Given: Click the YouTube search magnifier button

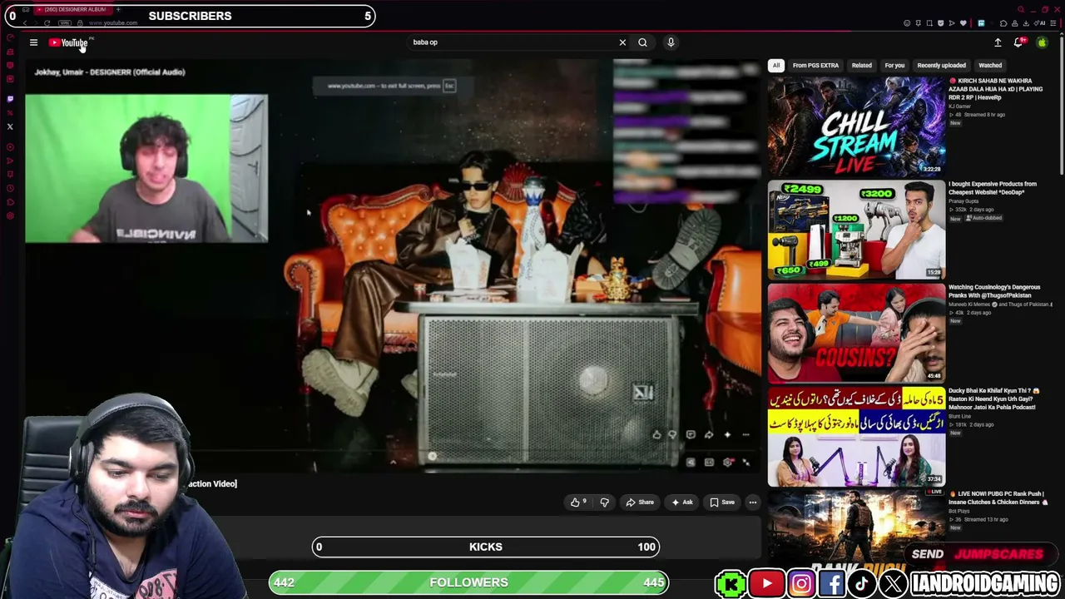Looking at the screenshot, I should 642,42.
